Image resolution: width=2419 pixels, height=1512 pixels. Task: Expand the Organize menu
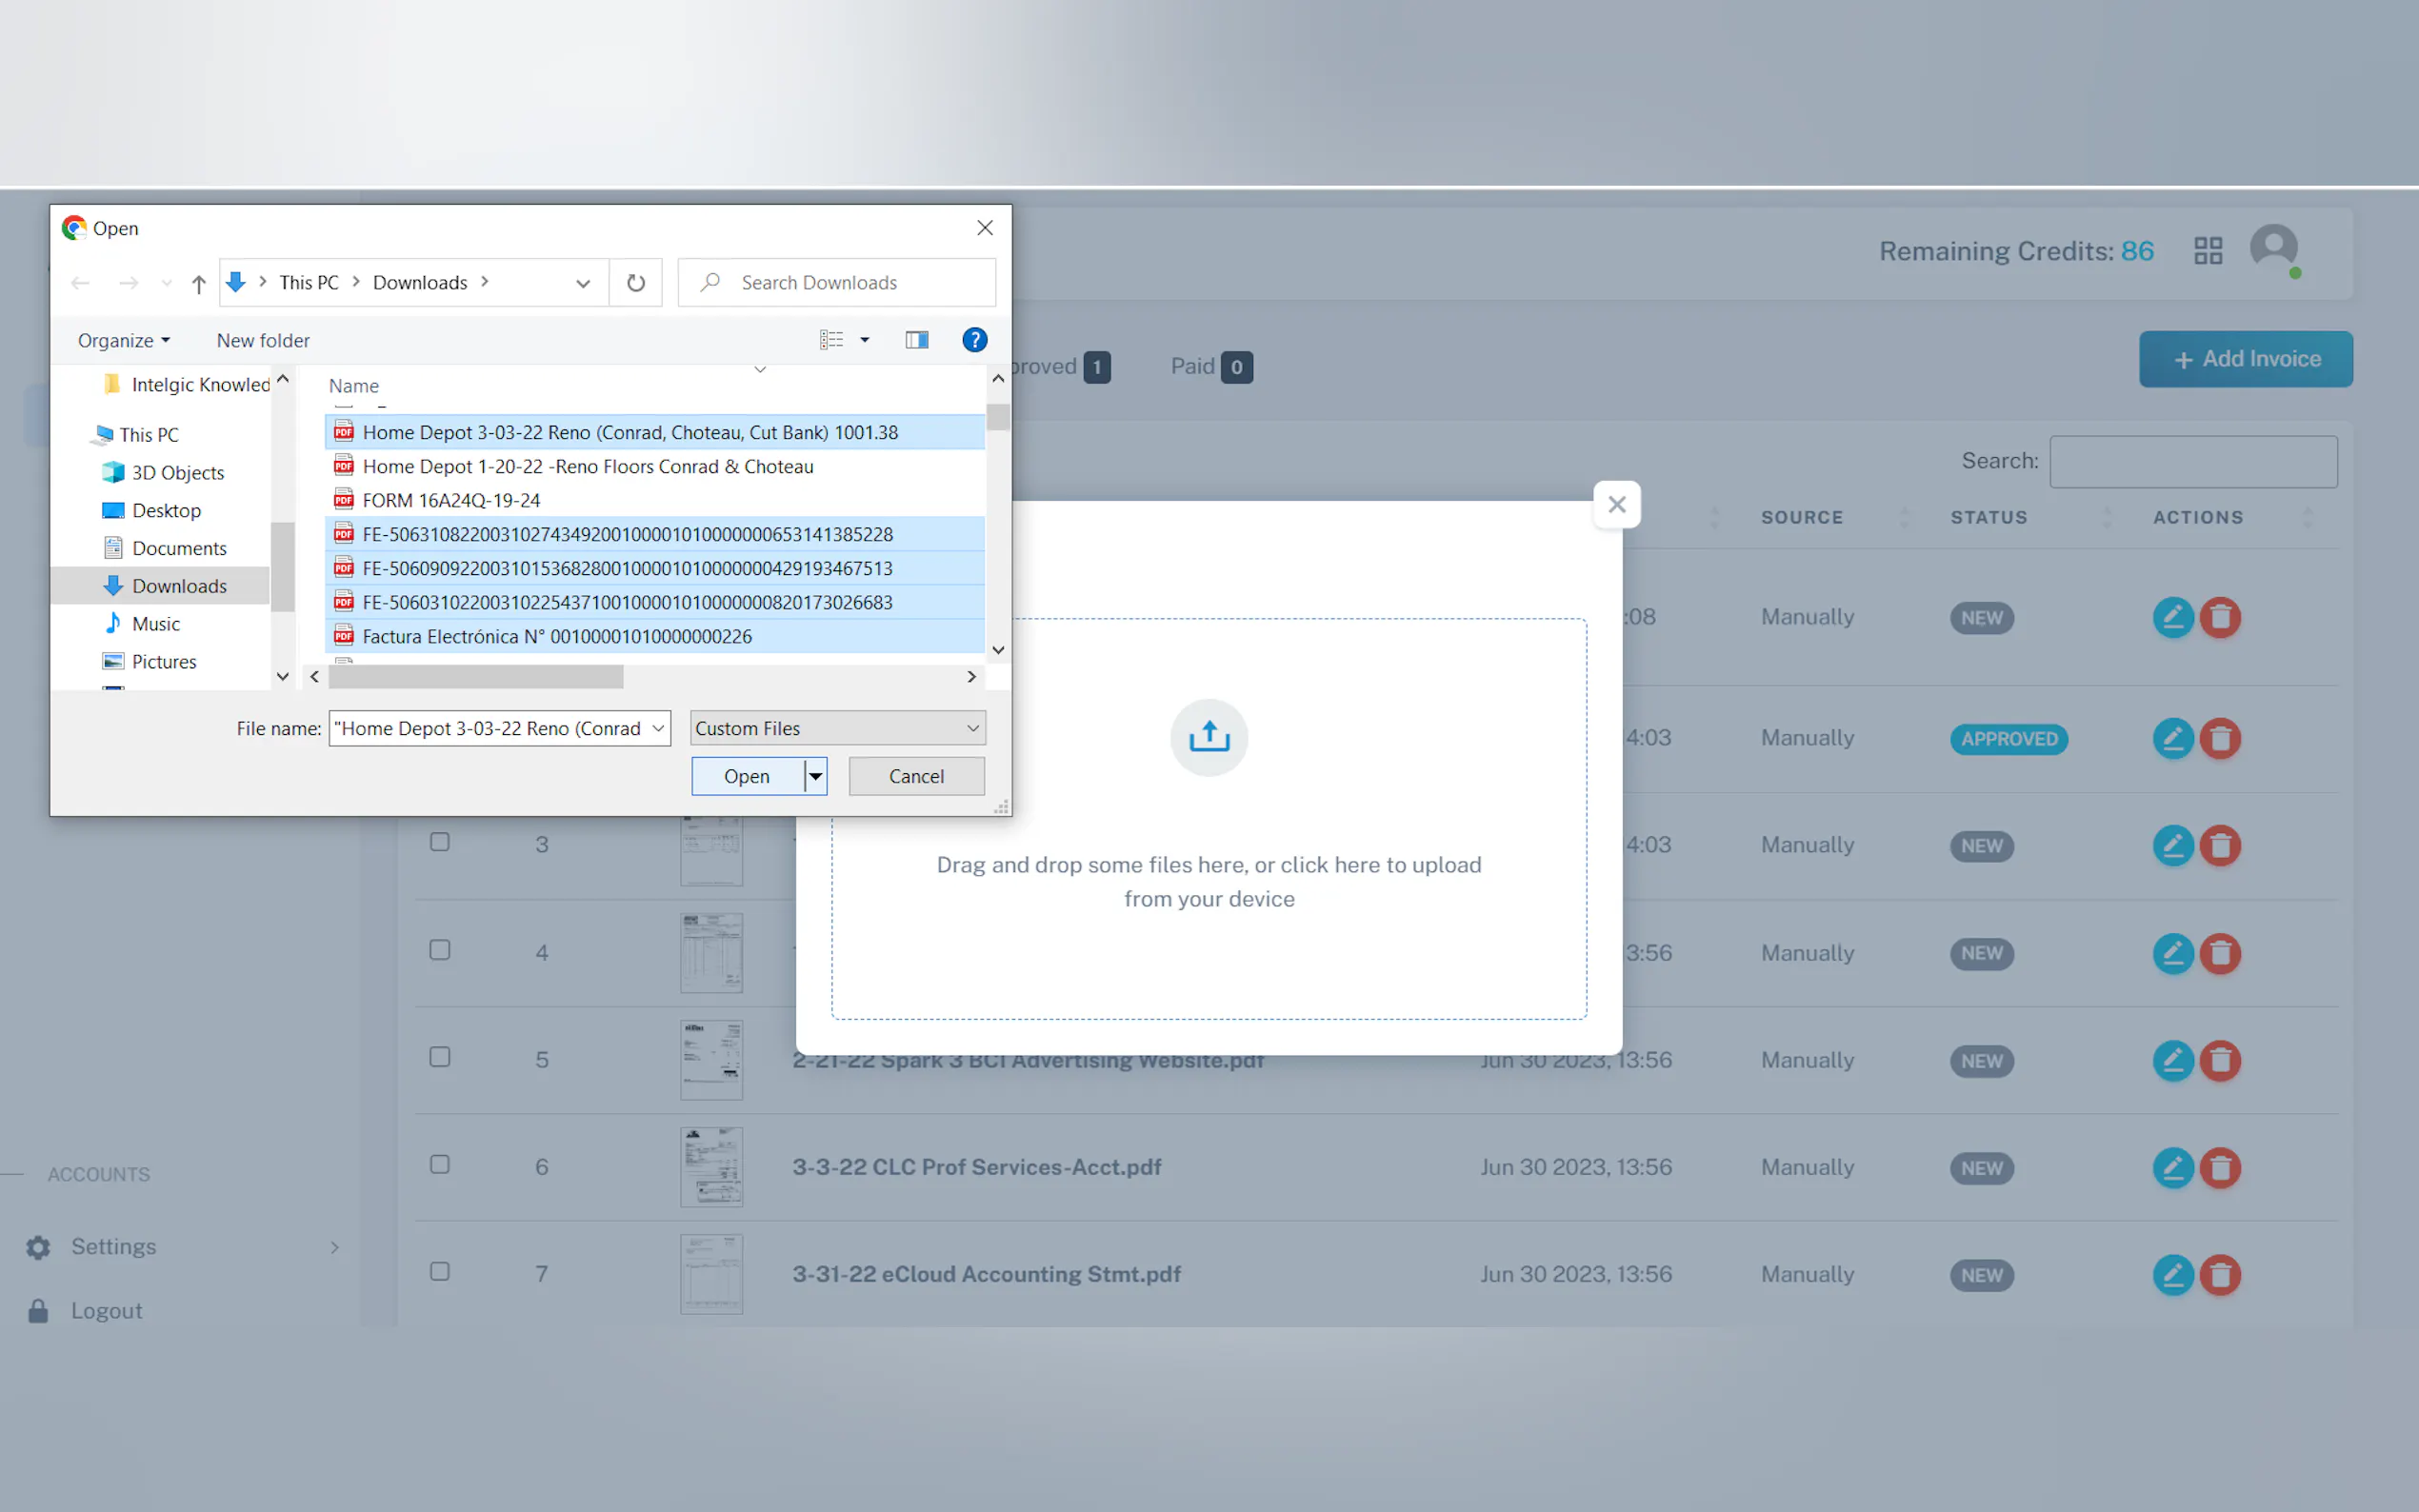[x=124, y=340]
